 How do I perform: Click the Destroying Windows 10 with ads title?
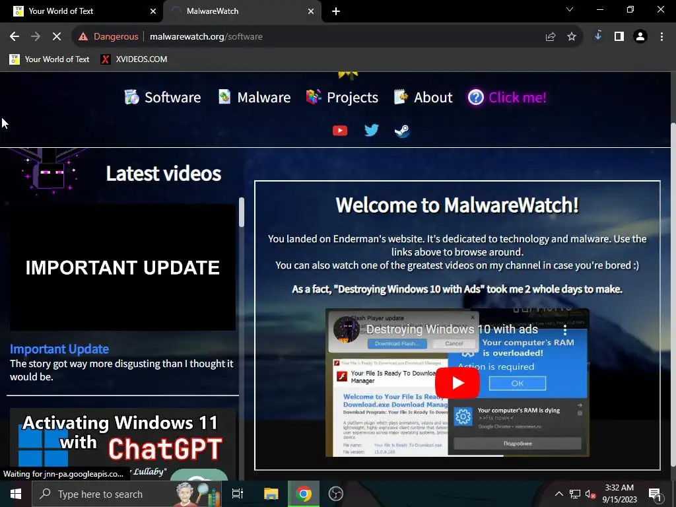point(452,329)
